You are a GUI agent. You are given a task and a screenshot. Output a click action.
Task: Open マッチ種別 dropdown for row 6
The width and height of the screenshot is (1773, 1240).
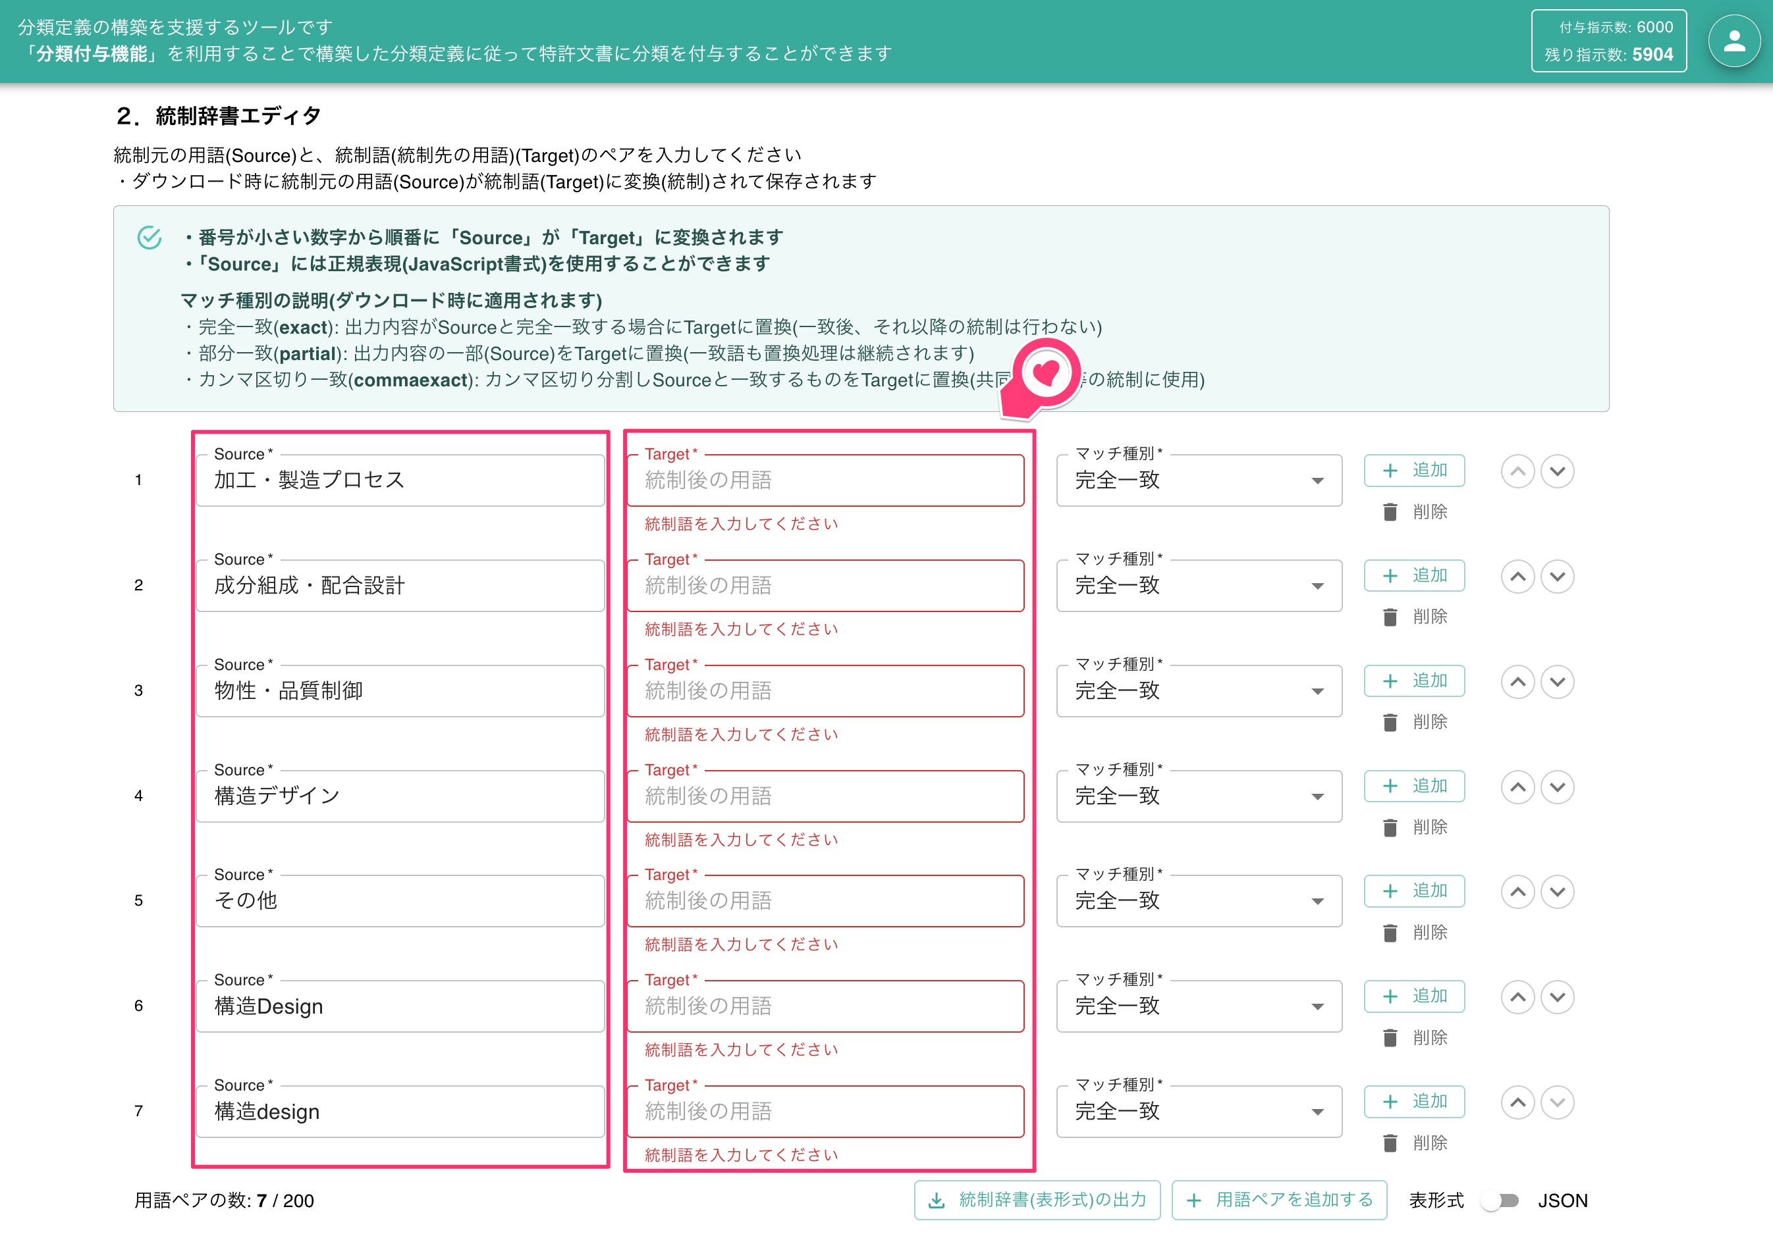(x=1199, y=1006)
